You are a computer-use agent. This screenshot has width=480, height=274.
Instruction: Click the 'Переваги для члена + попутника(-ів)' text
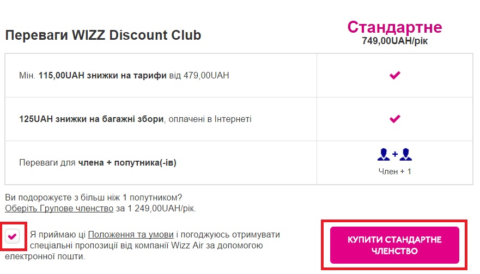[x=98, y=162]
